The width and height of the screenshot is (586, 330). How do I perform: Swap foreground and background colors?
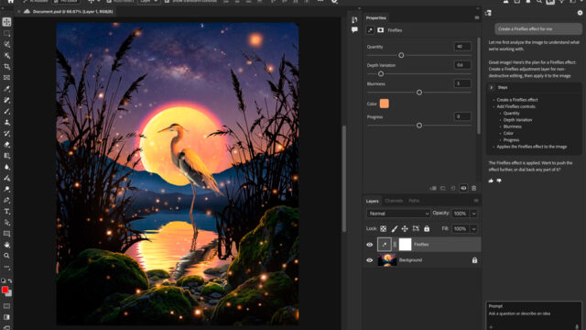pos(10,280)
